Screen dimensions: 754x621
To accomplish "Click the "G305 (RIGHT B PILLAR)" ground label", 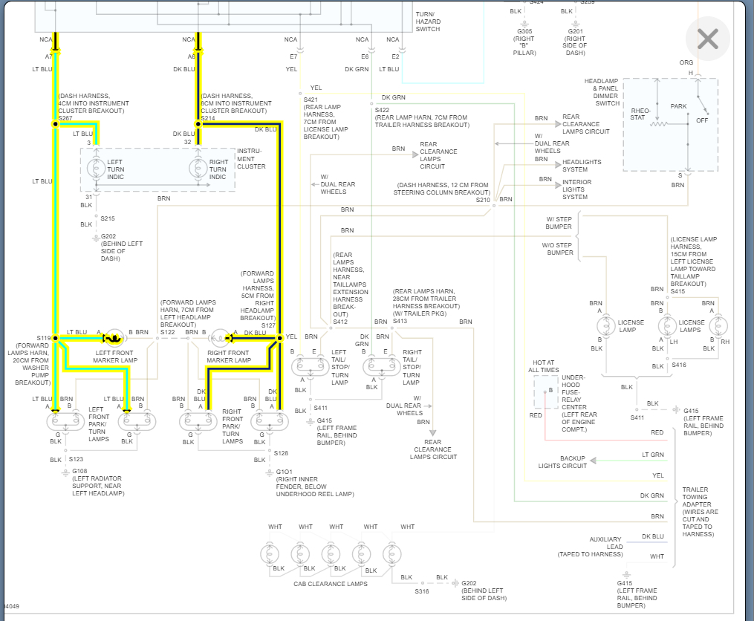I will pyautogui.click(x=524, y=42).
